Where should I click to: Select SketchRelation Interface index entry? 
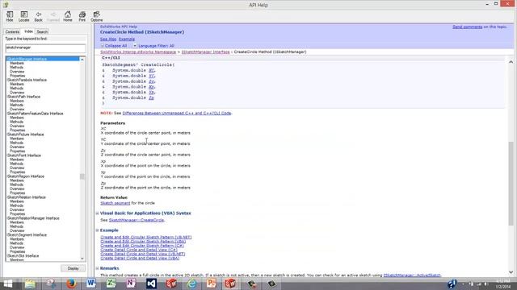27,197
